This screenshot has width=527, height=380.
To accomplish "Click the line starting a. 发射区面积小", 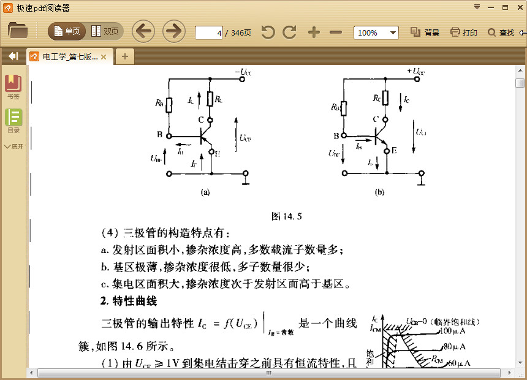I will coord(222,249).
